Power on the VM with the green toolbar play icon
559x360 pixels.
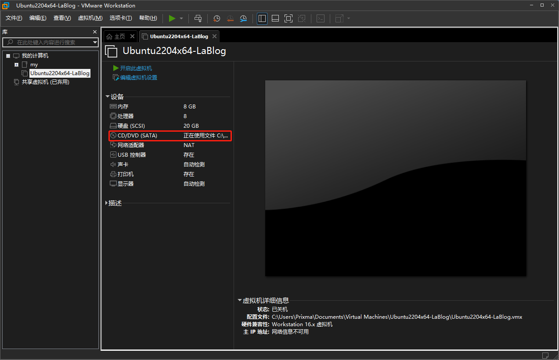click(172, 18)
